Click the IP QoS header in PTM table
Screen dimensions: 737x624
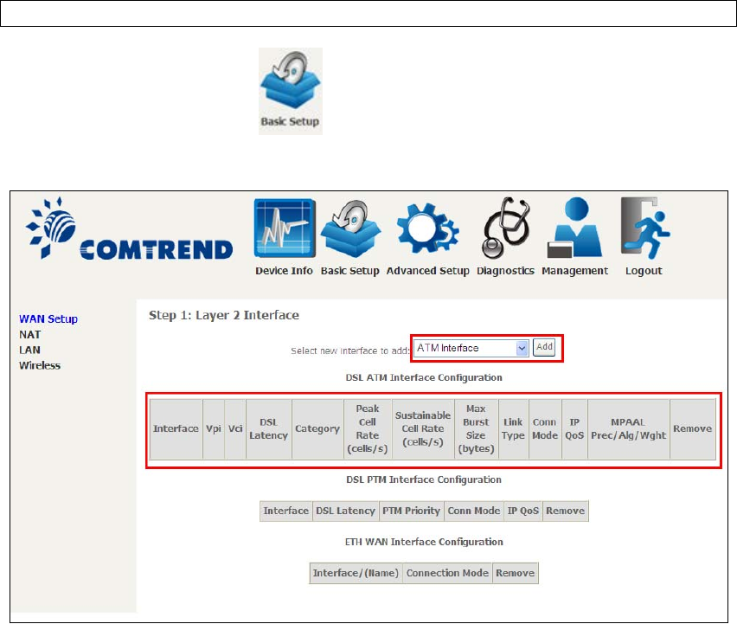click(x=522, y=511)
